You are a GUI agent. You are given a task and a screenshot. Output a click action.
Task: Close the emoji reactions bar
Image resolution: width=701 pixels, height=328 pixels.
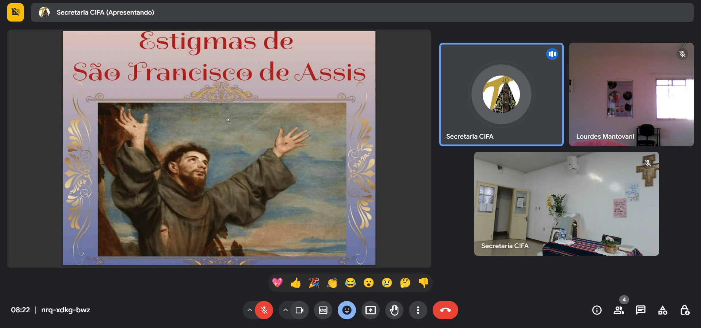pyautogui.click(x=347, y=310)
